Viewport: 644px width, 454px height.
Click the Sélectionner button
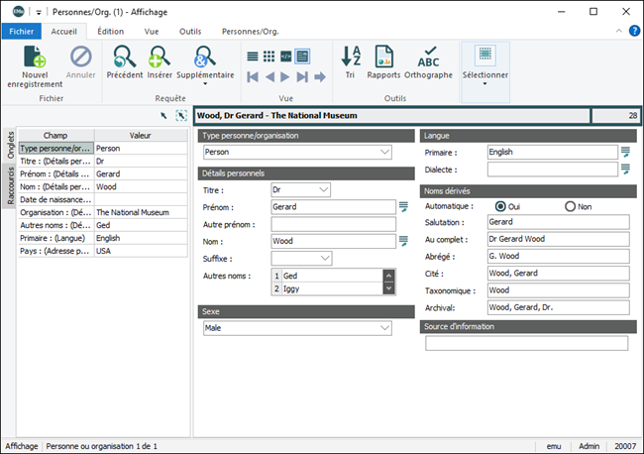(485, 63)
